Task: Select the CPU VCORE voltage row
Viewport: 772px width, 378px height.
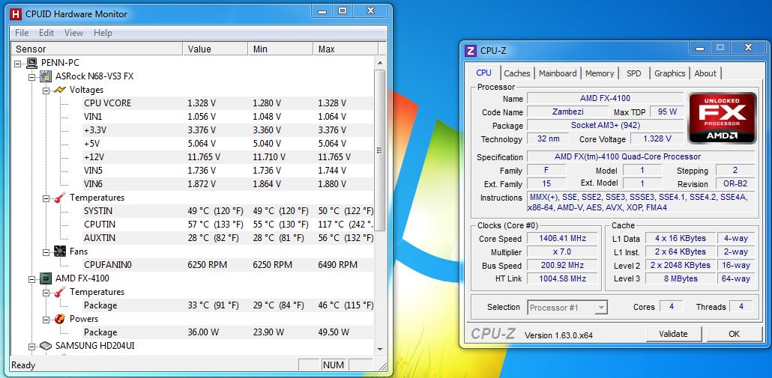Action: [229, 103]
